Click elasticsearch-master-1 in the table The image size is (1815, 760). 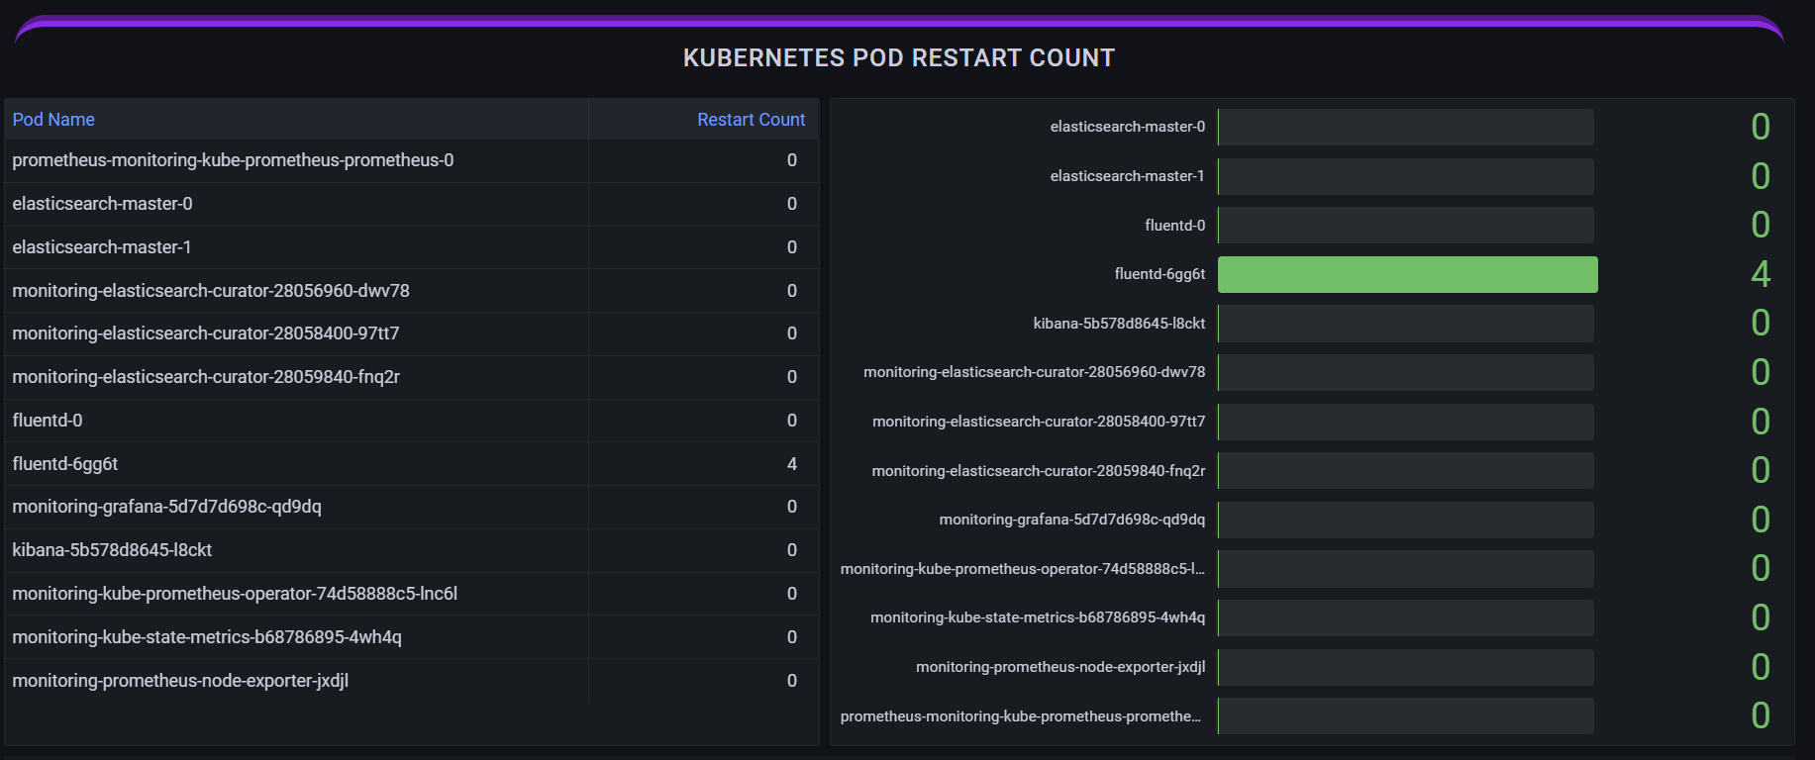pos(102,247)
